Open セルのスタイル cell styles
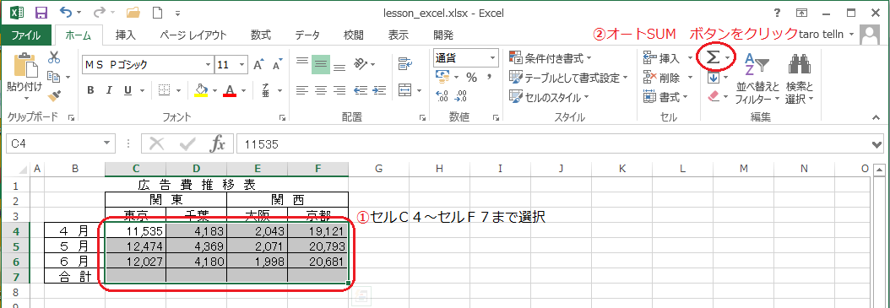Screen dimensions: 890x308 tap(549, 97)
